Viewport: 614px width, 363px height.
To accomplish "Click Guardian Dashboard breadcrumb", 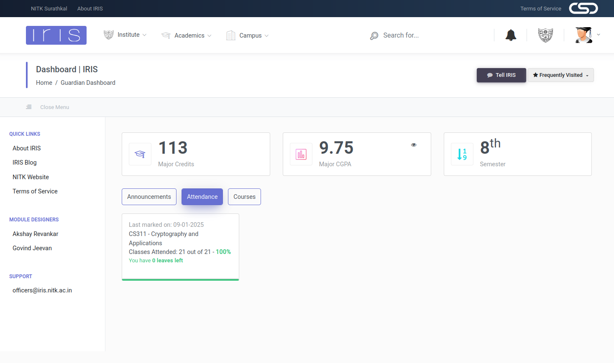I will pyautogui.click(x=88, y=83).
